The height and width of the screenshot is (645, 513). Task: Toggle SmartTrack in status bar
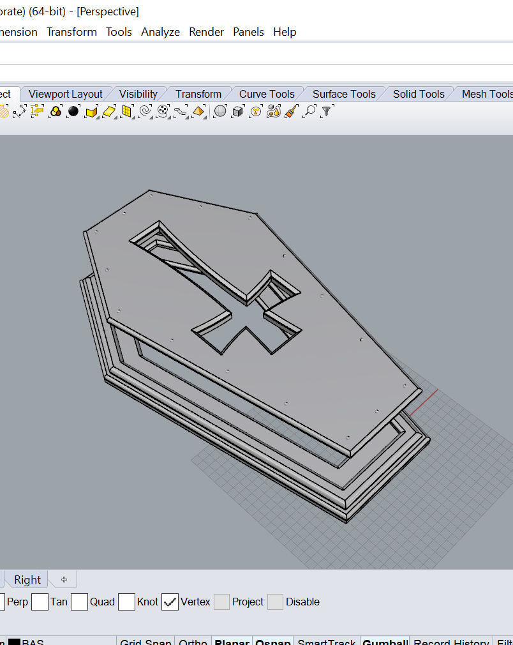(x=327, y=641)
